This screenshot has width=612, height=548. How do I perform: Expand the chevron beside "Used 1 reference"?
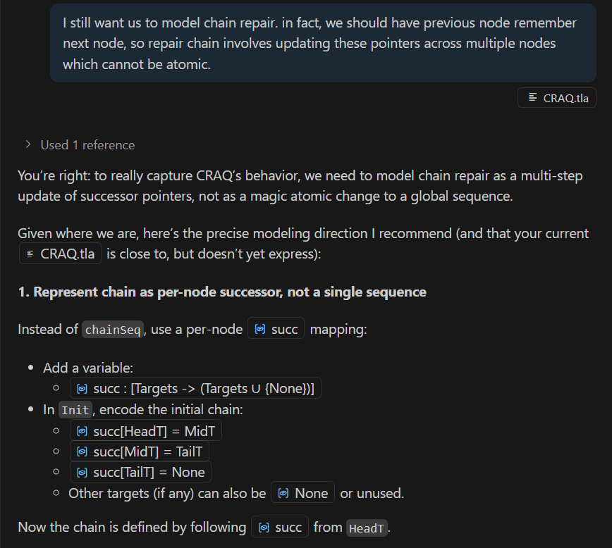tap(28, 144)
